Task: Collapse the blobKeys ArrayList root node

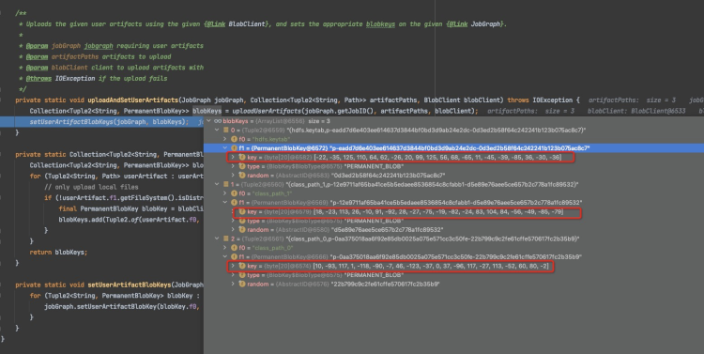Action: pyautogui.click(x=208, y=121)
